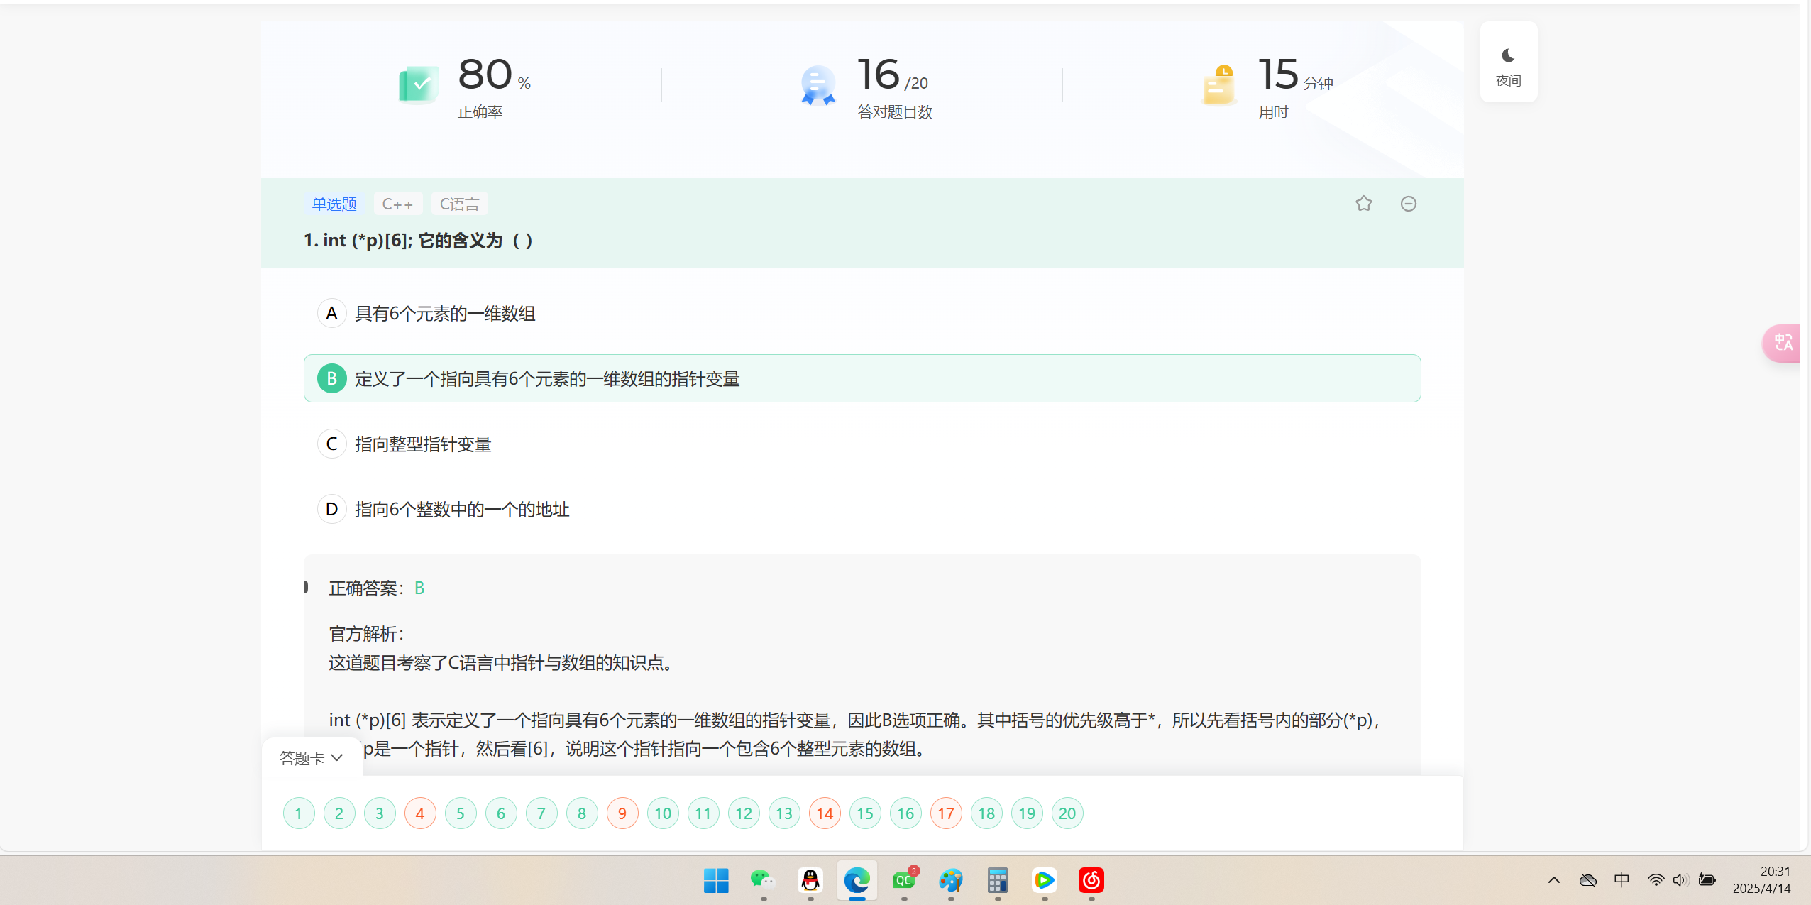Click the C语言 tag label

(459, 204)
